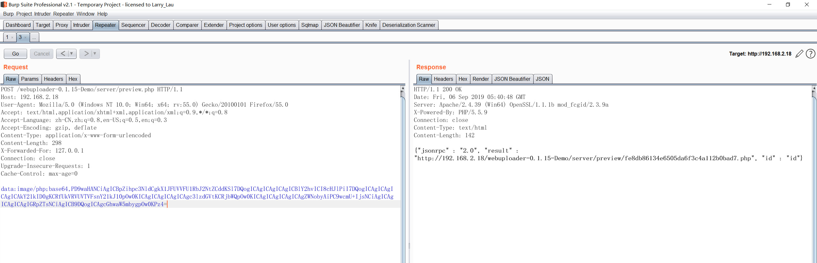The width and height of the screenshot is (817, 263).
Task: Click the request scrollbar up arrow
Action: coord(403,88)
